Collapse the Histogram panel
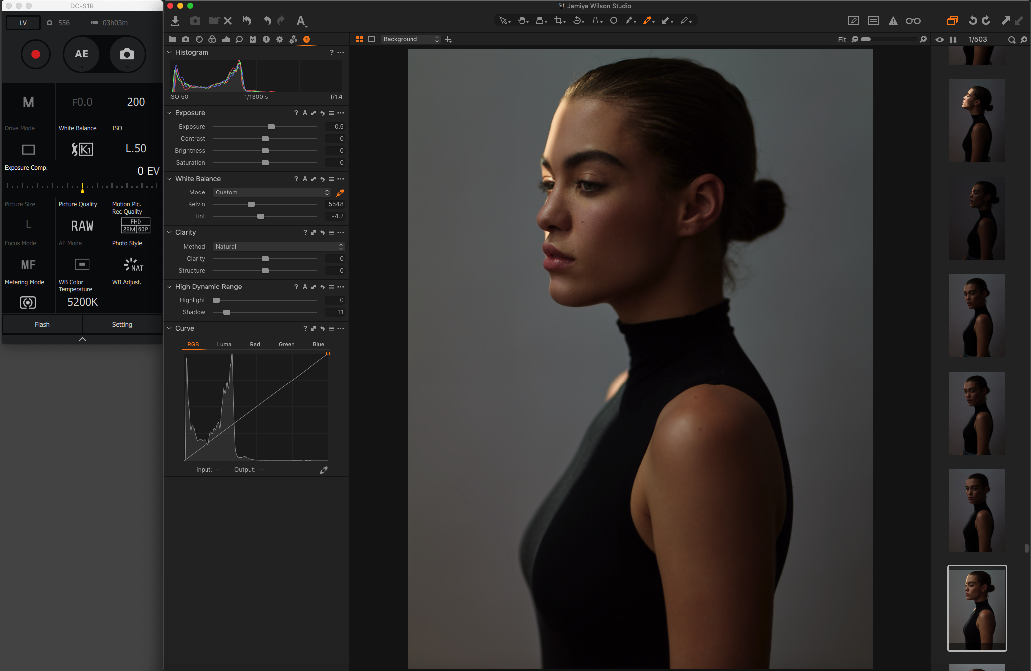 point(169,52)
